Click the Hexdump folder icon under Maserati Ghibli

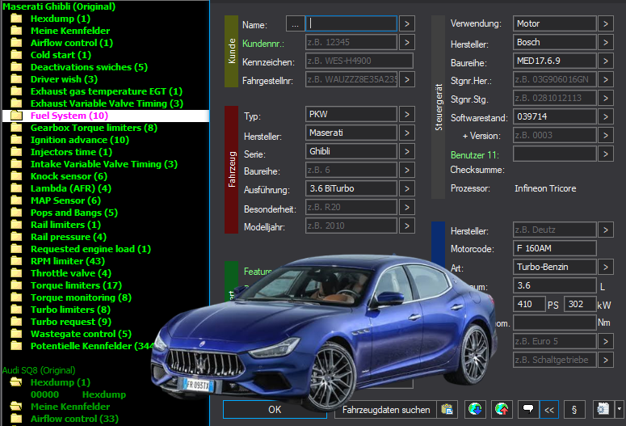[16, 19]
